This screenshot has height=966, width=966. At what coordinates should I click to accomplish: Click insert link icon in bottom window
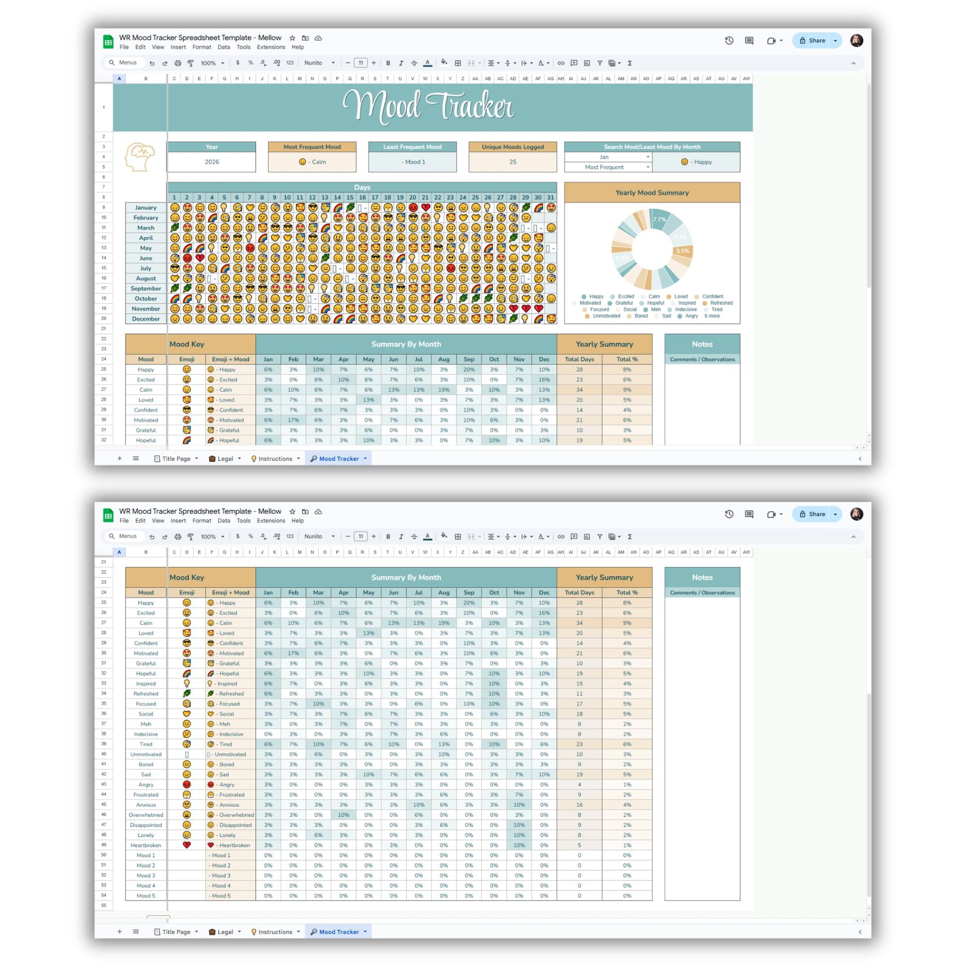click(x=561, y=537)
